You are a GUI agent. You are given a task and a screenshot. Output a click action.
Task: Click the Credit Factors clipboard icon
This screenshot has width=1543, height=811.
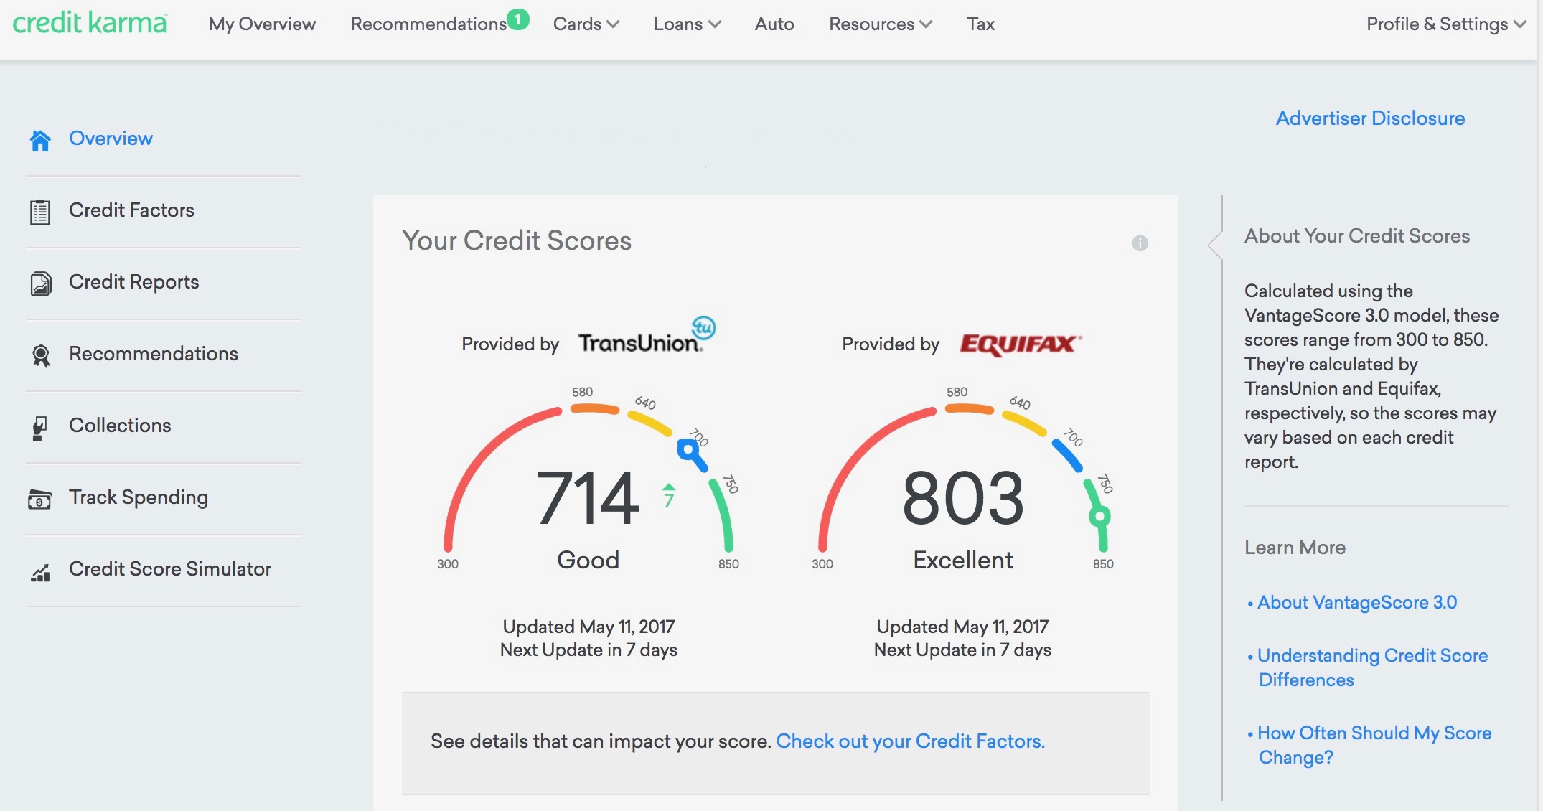point(40,212)
